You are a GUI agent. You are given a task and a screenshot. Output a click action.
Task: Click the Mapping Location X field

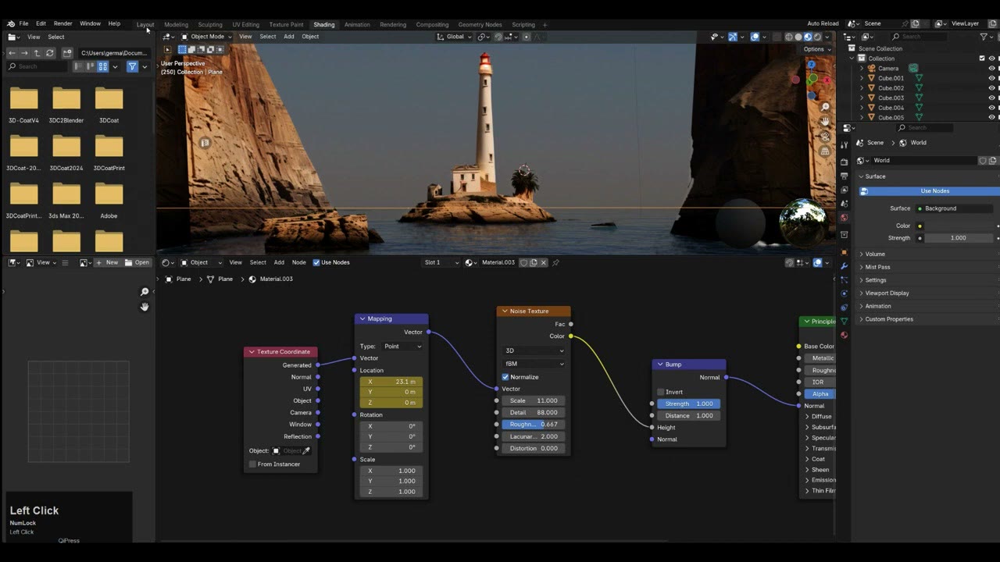pyautogui.click(x=391, y=382)
